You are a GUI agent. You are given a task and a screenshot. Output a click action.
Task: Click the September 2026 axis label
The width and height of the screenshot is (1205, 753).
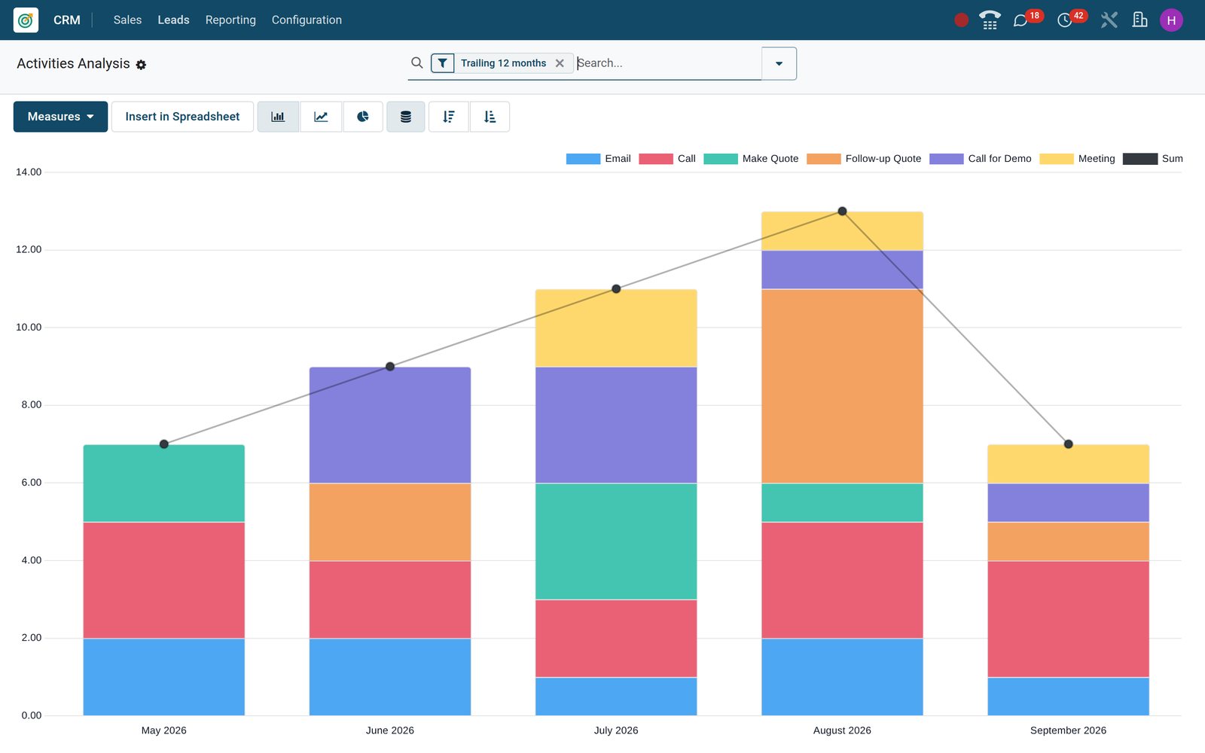tap(1068, 730)
